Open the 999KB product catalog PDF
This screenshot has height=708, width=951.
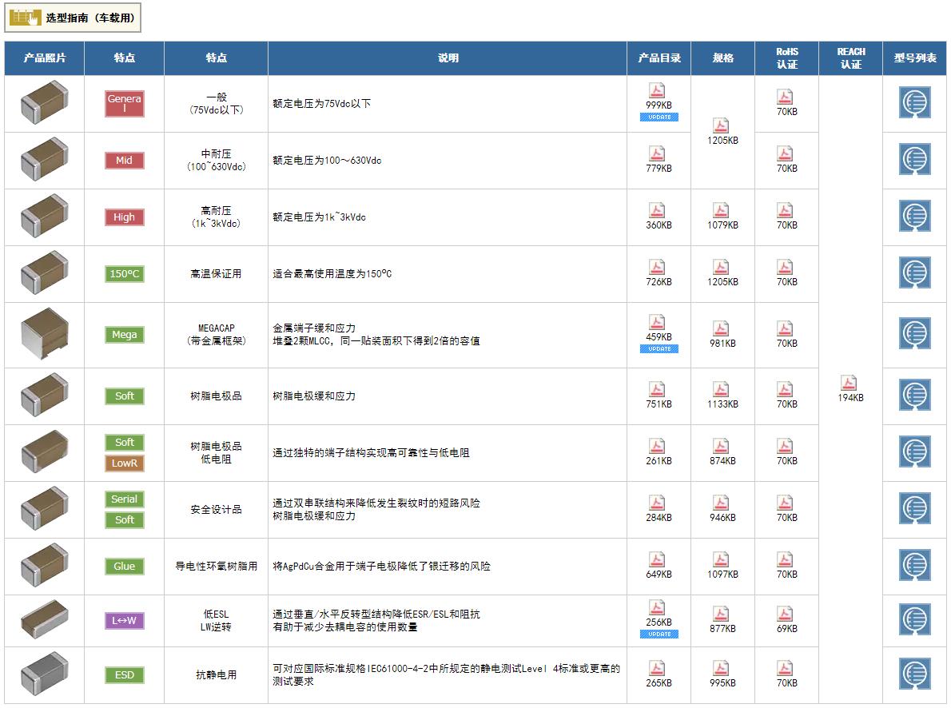[657, 91]
